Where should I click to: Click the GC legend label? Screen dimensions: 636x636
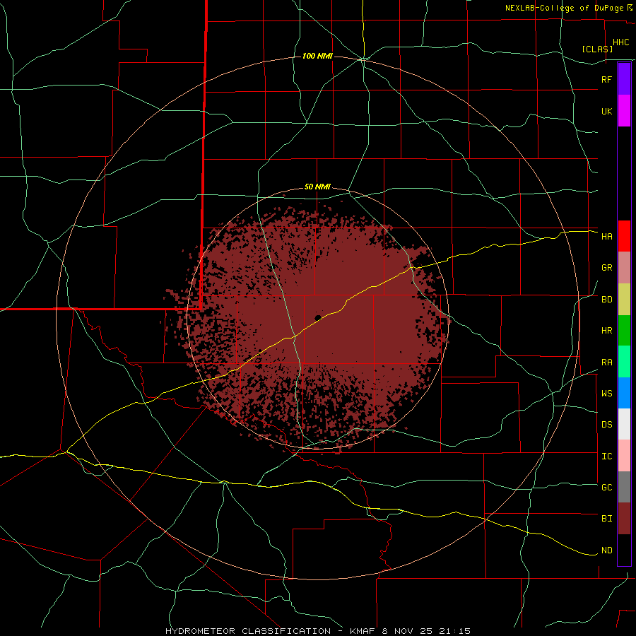[606, 488]
